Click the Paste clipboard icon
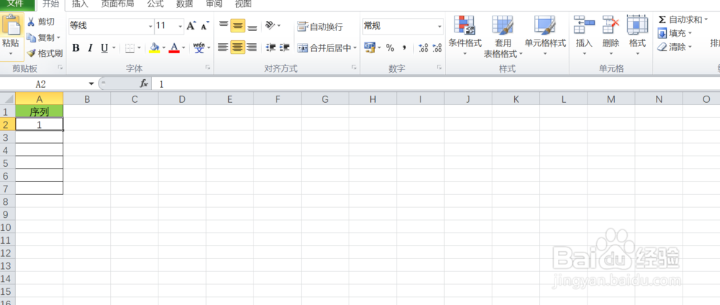This screenshot has height=305, width=720. [x=11, y=26]
